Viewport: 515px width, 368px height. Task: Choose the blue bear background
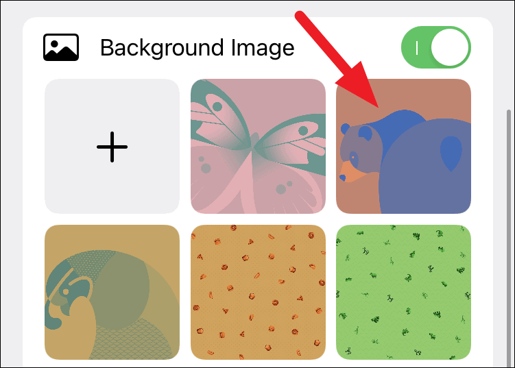coord(403,147)
